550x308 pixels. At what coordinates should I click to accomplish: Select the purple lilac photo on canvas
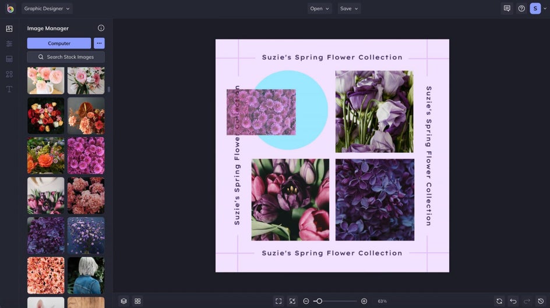[375, 200]
